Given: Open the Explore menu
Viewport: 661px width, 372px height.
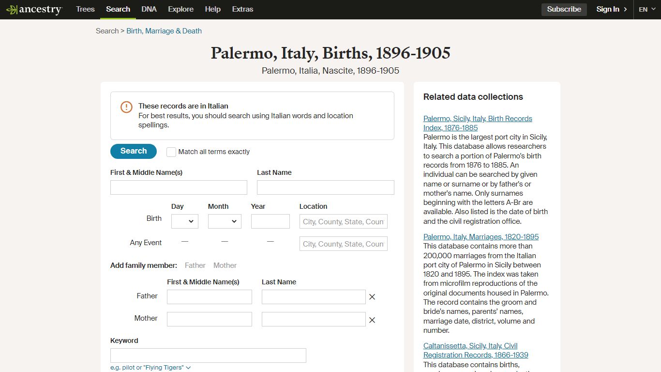Looking at the screenshot, I should [181, 9].
